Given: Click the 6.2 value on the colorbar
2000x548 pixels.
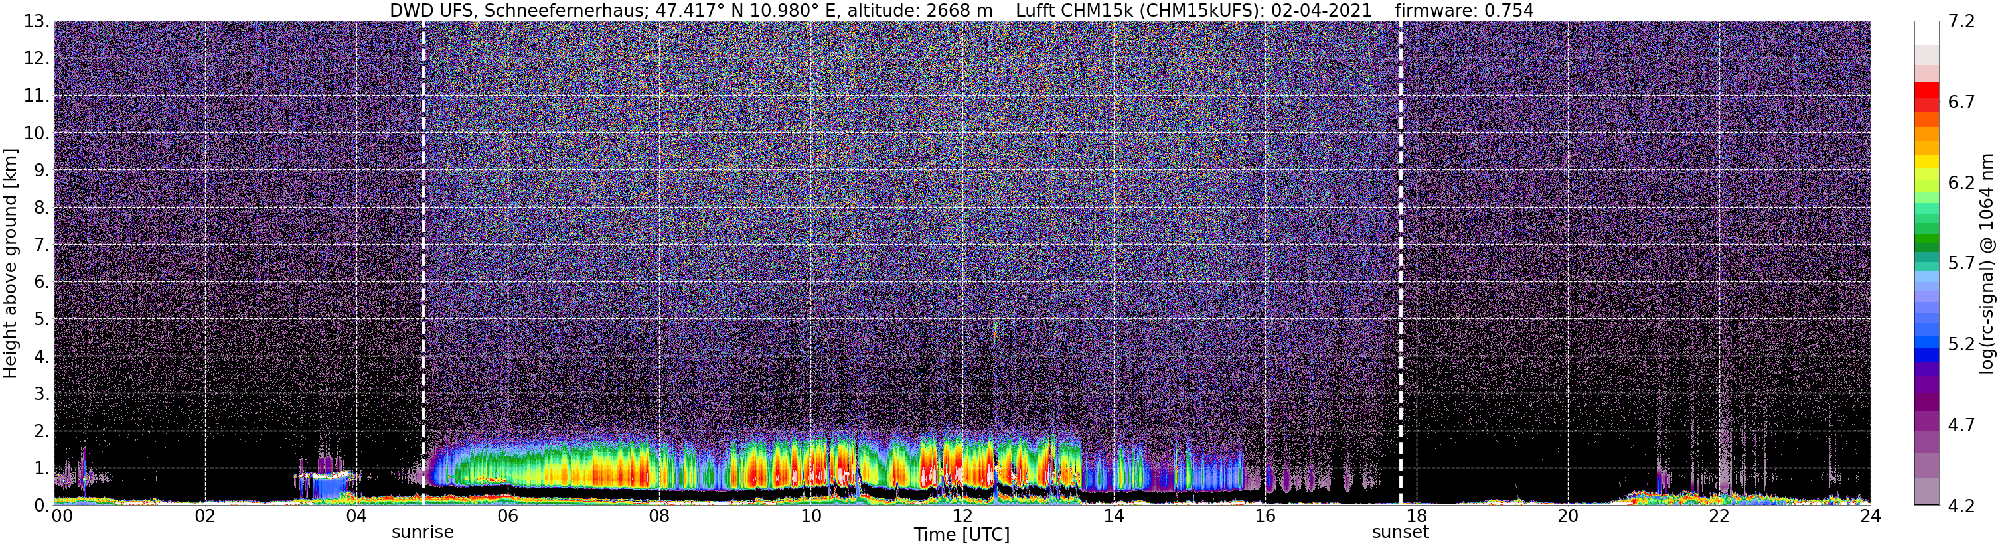Looking at the screenshot, I should pyautogui.click(x=1962, y=183).
